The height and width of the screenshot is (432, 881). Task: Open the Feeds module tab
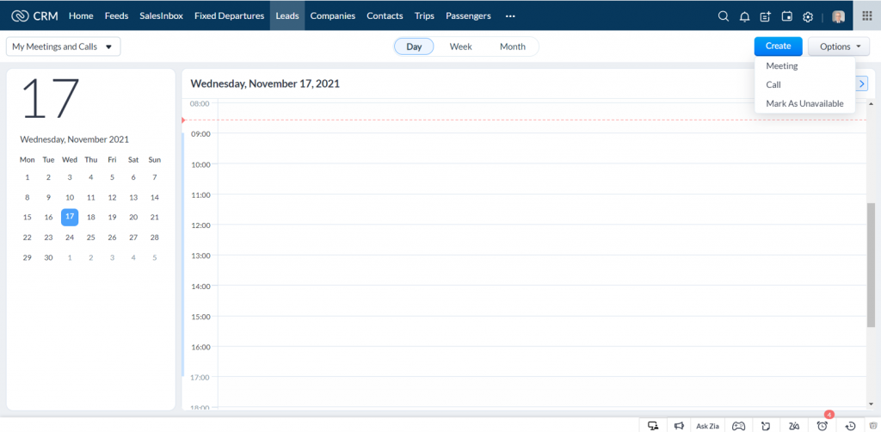[x=116, y=15]
